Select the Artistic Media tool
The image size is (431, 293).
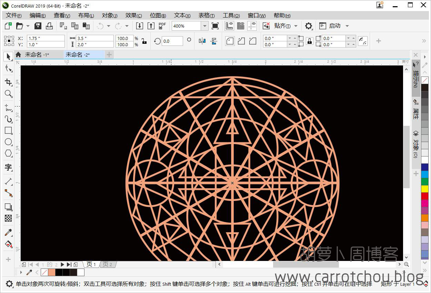(x=9, y=119)
